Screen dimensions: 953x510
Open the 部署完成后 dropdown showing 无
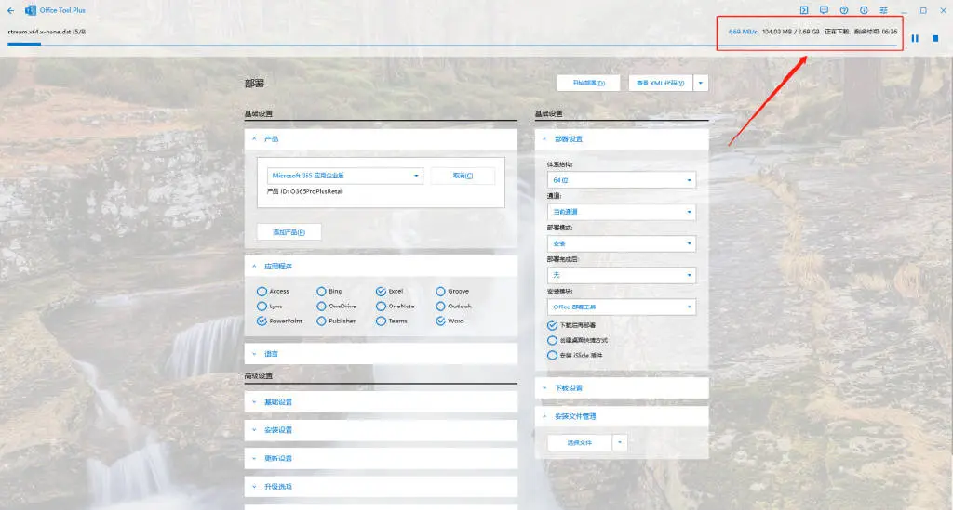click(621, 275)
